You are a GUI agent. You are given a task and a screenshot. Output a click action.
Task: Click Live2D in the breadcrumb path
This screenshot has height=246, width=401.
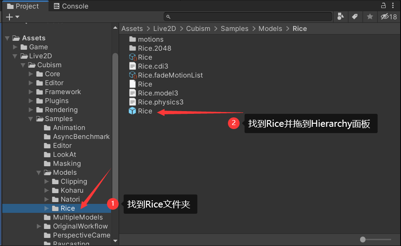click(x=165, y=29)
